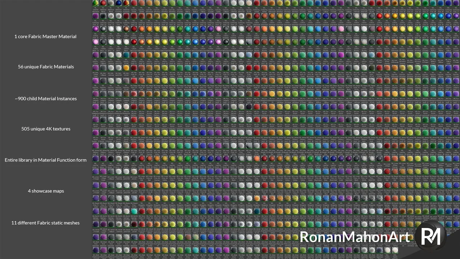Choose the white Denim_MASTER material sphere
This screenshot has height=259, width=460.
tap(118, 55)
